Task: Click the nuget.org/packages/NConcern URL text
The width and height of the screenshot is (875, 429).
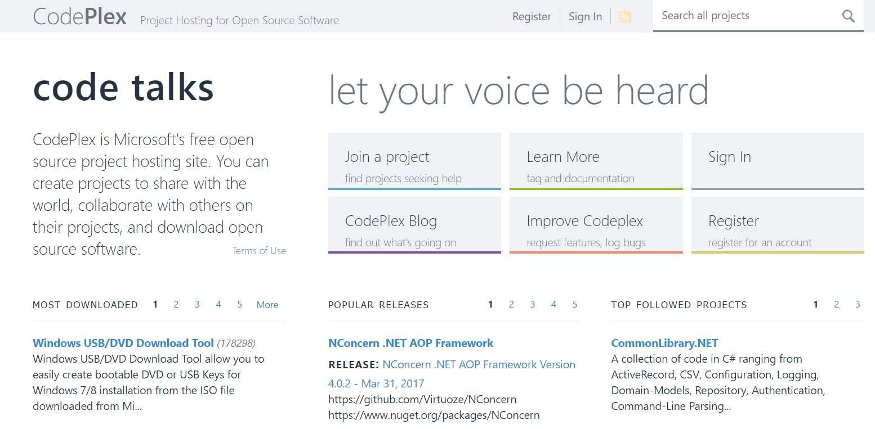Action: [434, 416]
